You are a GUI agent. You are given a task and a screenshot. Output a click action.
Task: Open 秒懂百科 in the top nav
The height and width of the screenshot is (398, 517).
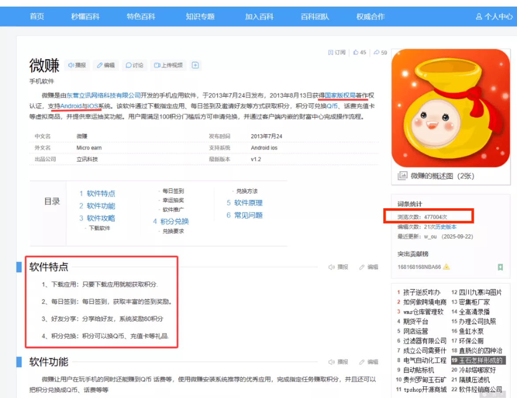[85, 16]
